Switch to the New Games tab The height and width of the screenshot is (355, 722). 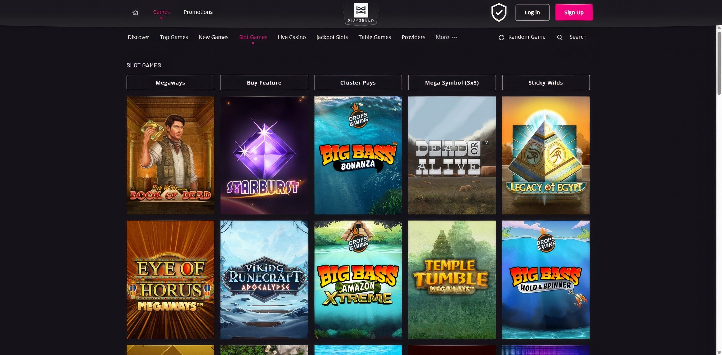[214, 37]
